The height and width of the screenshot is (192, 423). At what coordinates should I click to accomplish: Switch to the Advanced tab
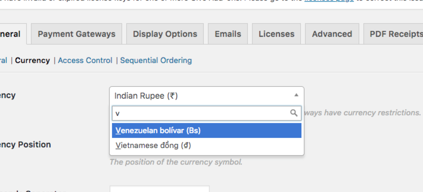tap(332, 34)
